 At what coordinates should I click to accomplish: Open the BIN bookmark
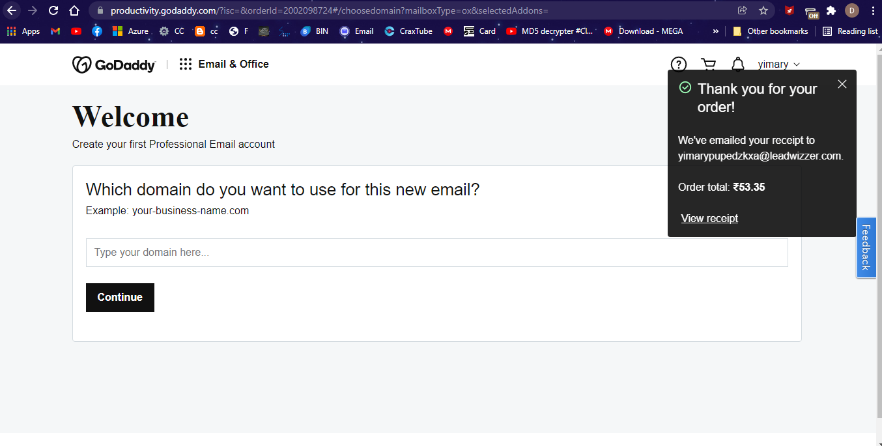(x=314, y=31)
